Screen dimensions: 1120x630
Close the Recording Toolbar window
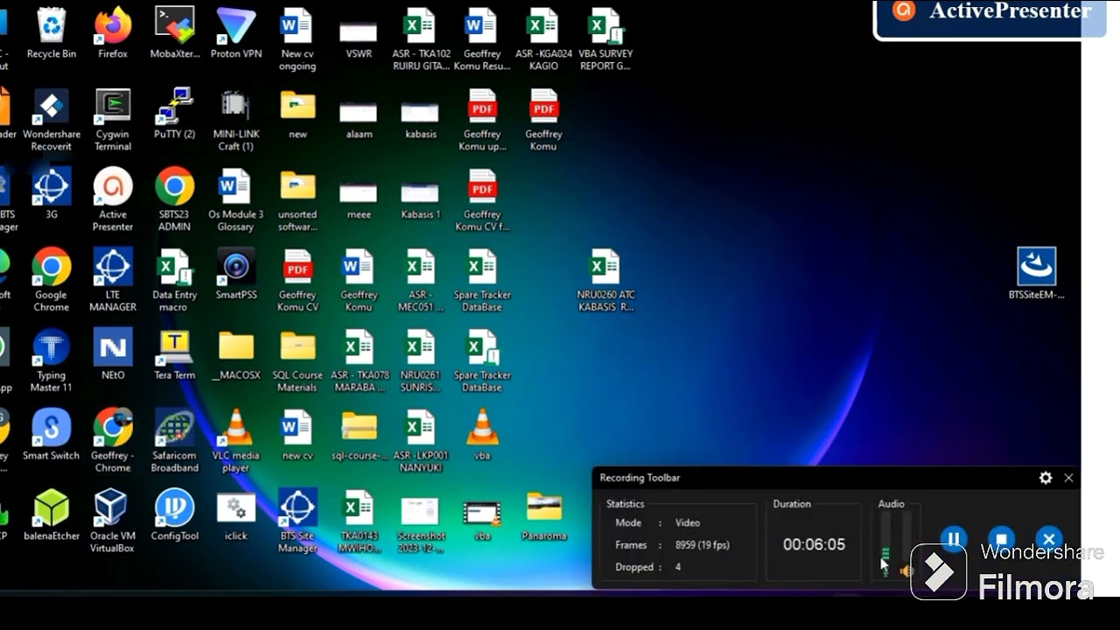(x=1068, y=478)
